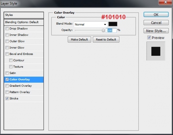Click the Make Default button

tap(79, 39)
